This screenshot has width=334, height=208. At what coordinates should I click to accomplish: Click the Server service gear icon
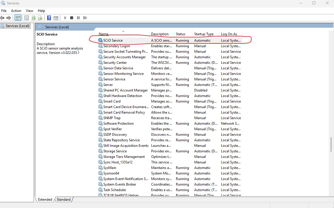pos(100,84)
